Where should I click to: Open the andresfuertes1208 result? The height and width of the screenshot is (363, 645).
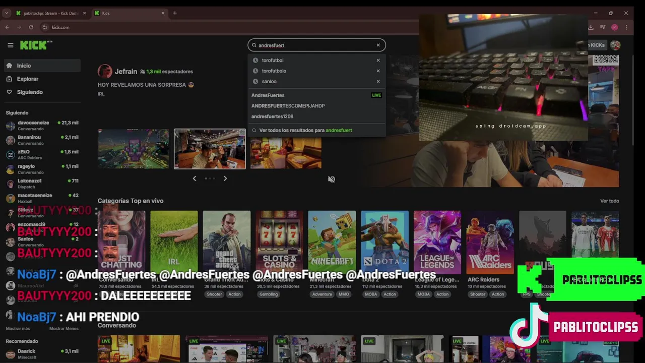(316, 116)
